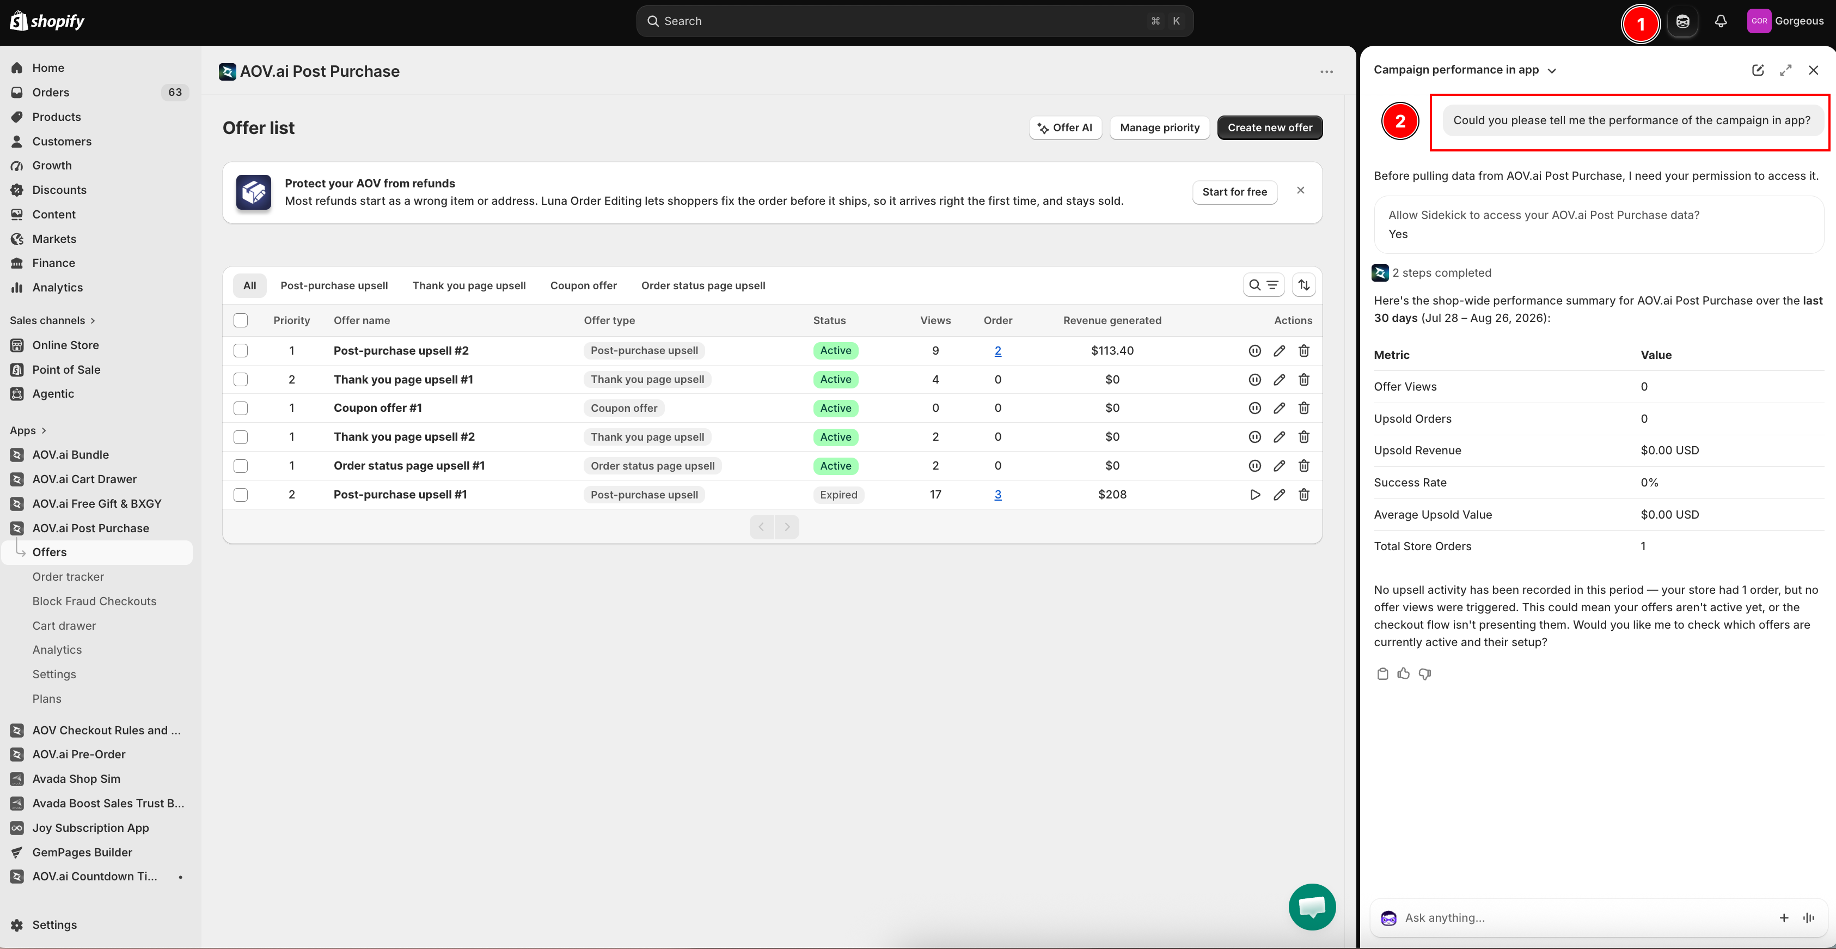Switch to Coupon offer tab
This screenshot has height=949, width=1836.
[583, 285]
